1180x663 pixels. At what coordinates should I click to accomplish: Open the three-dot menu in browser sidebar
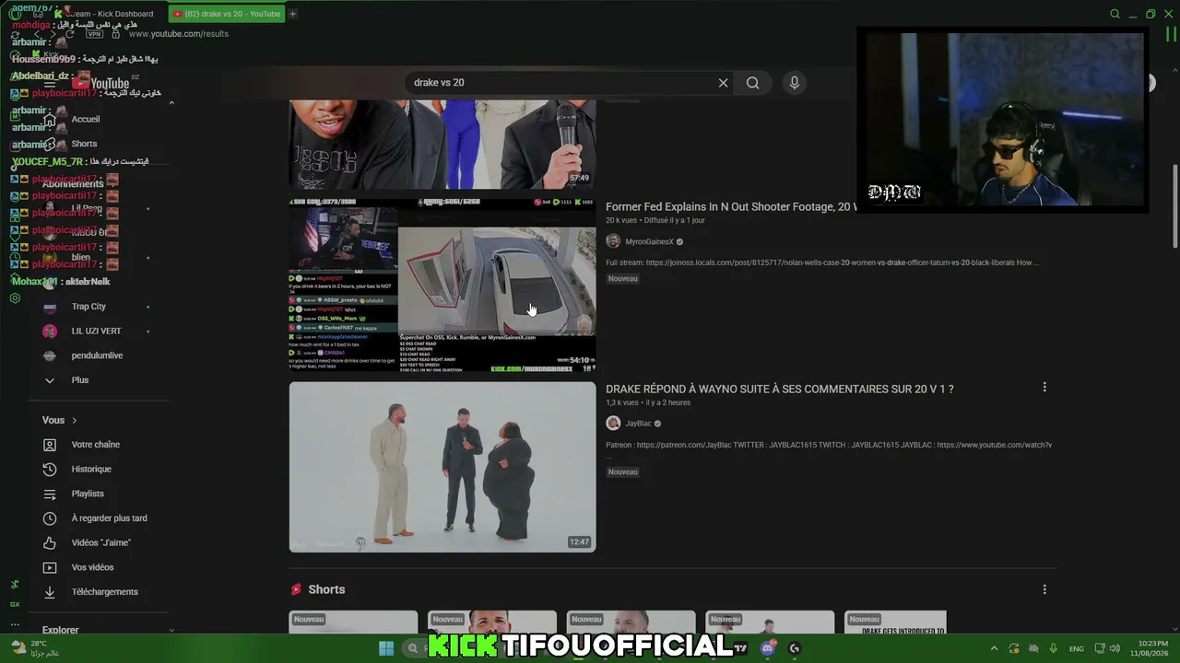tap(15, 623)
